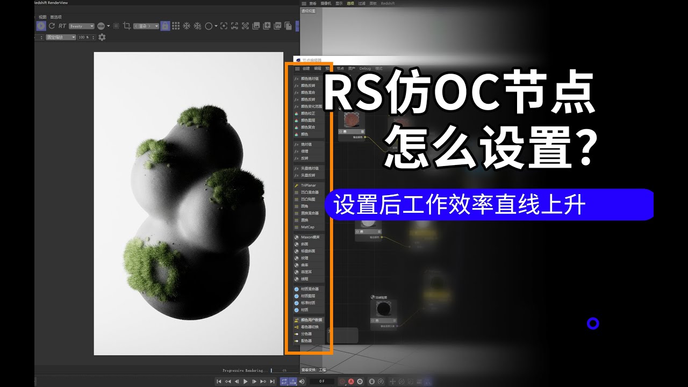
Task: Add the TriPlanar node
Action: tap(309, 185)
